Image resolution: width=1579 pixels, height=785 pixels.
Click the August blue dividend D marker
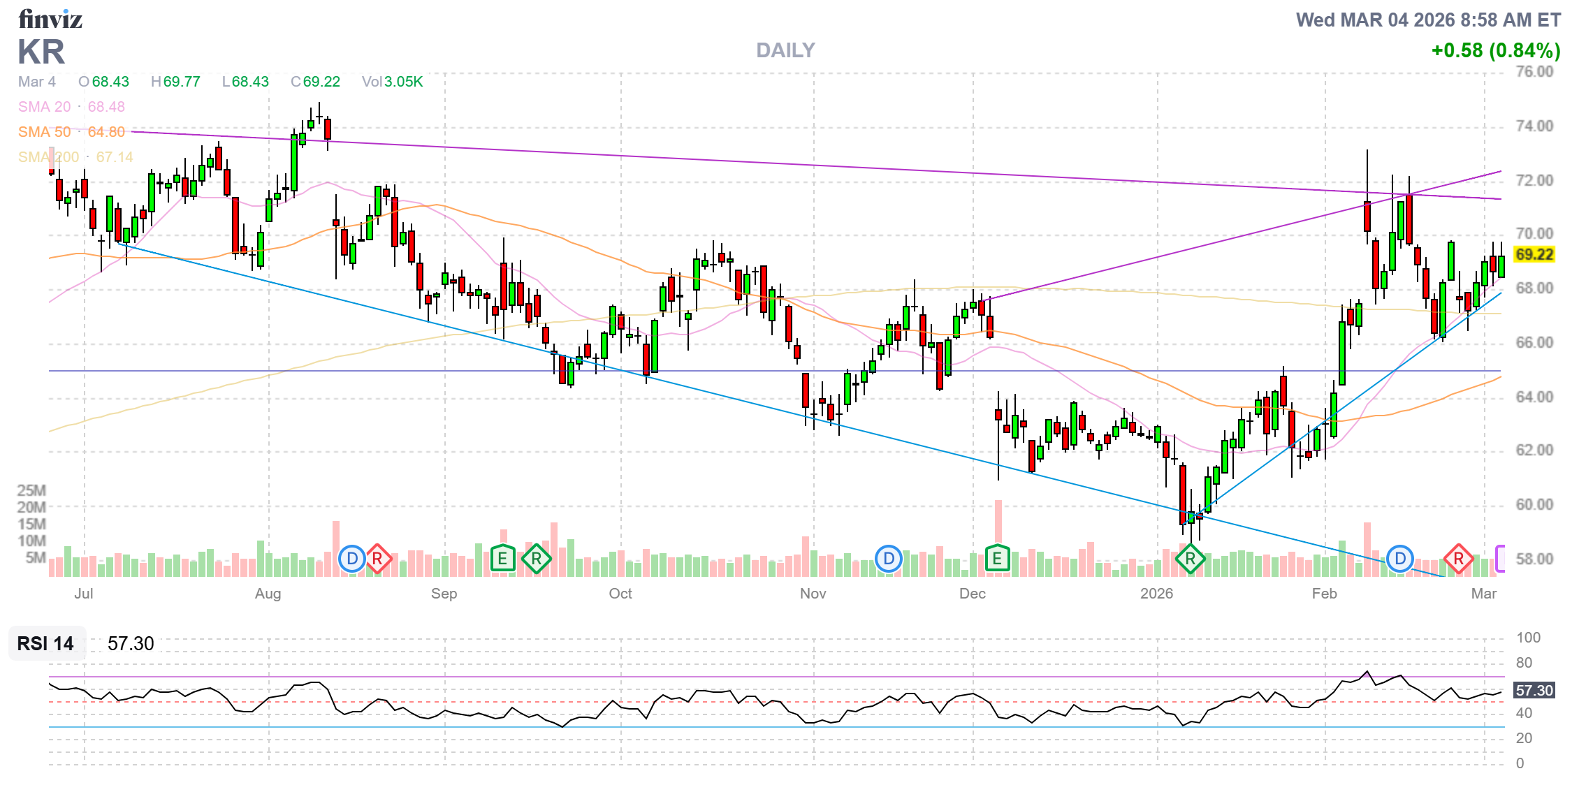(x=352, y=559)
